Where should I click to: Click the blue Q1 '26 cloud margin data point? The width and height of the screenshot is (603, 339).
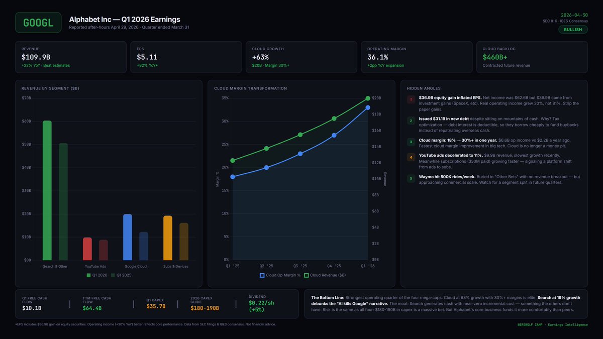368,107
